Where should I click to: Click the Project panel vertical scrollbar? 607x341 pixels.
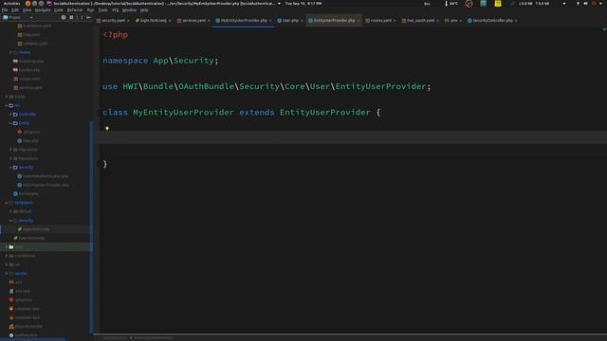click(x=91, y=226)
